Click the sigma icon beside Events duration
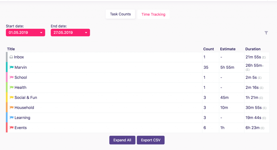The height and width of the screenshot is (150, 277). 262,128
